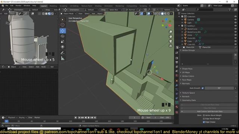Open the Object Mode dropdown in main viewport

[68, 14]
